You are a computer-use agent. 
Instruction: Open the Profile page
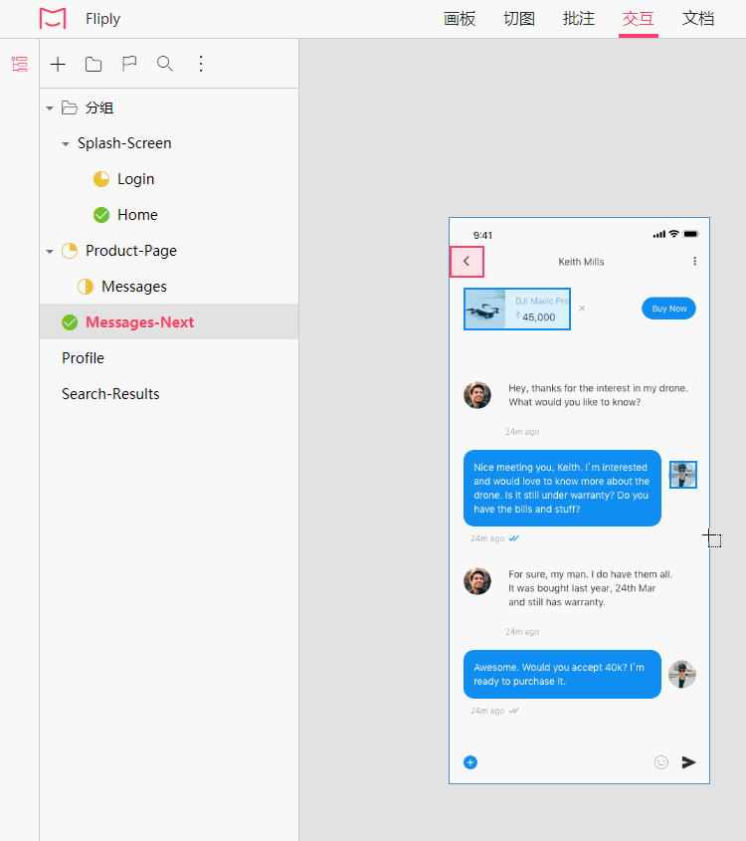click(84, 358)
